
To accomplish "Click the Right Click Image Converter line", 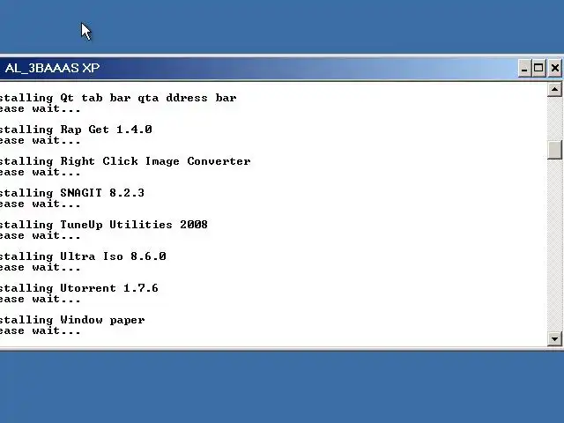I will (125, 161).
